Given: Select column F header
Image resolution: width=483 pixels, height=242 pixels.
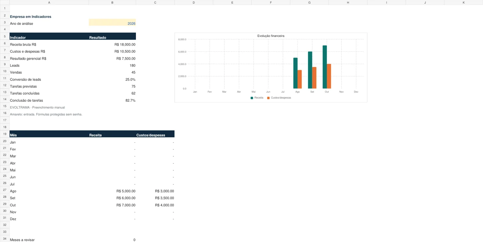Looking at the screenshot, I should [271, 2].
